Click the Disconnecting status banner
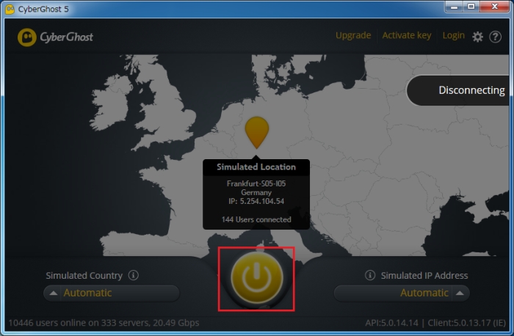Screen dimensions: 514x336 point(458,90)
